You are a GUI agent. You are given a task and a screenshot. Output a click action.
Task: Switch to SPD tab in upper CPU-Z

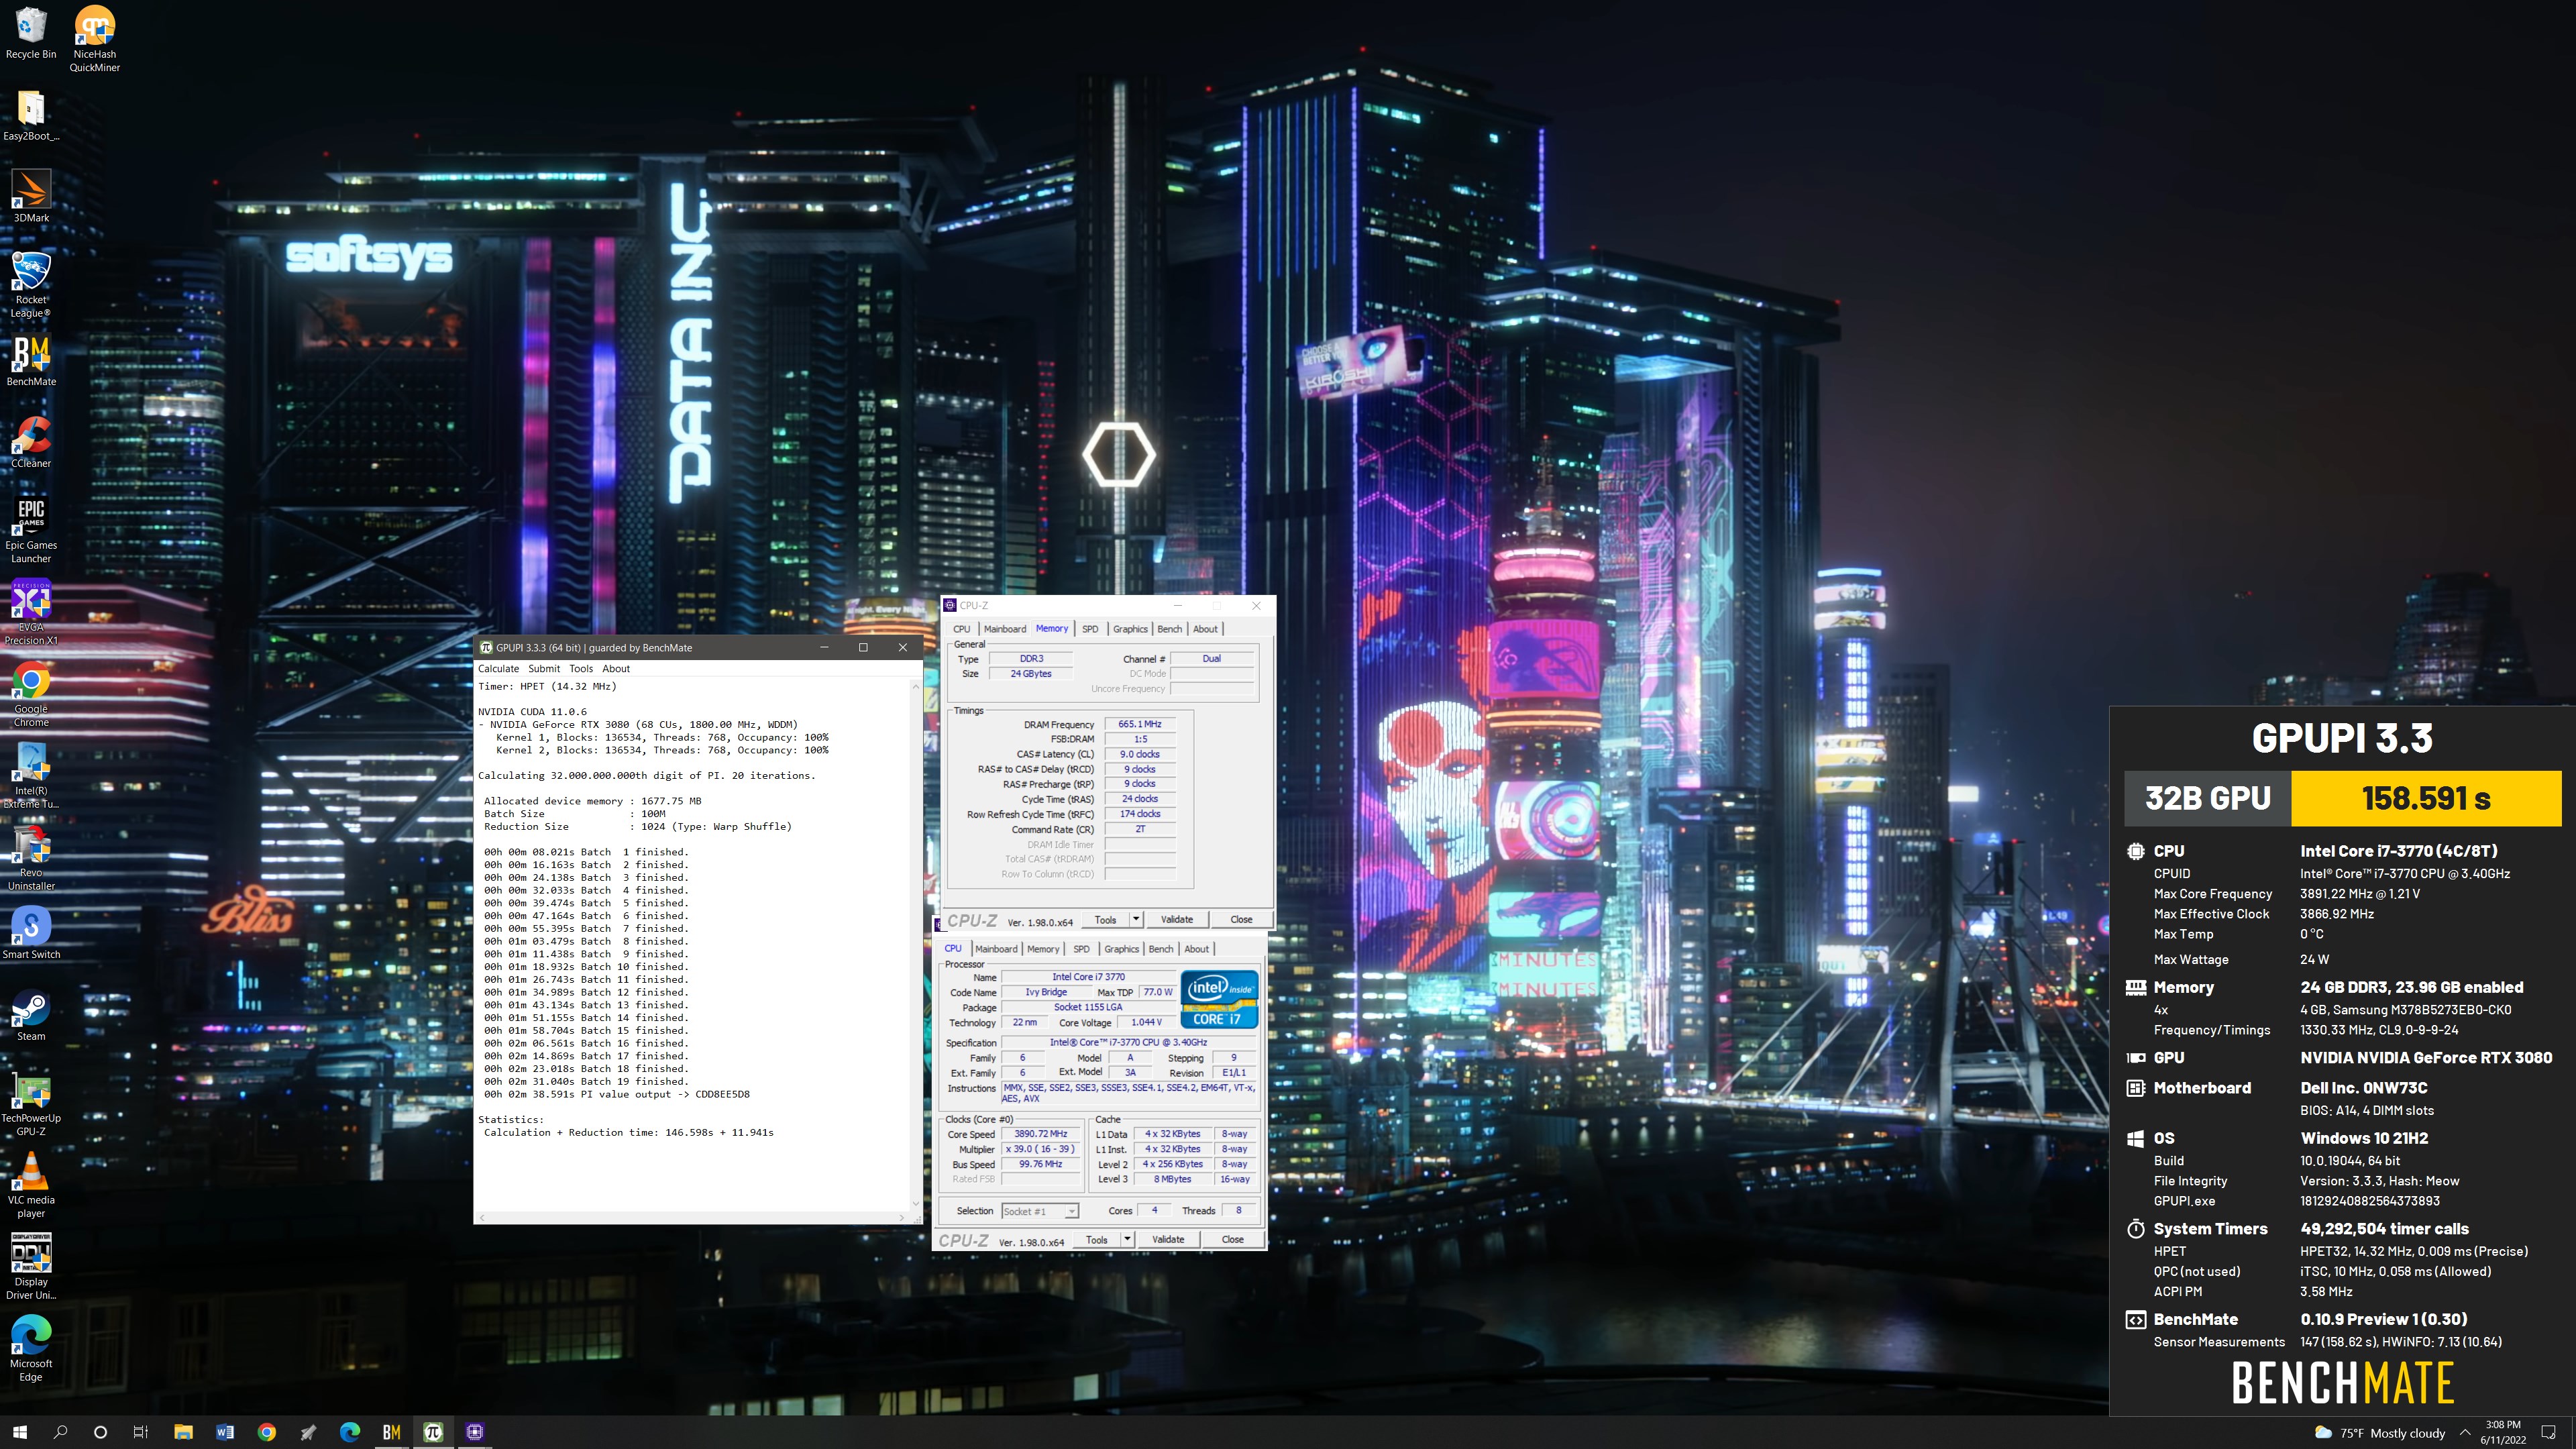(1090, 629)
